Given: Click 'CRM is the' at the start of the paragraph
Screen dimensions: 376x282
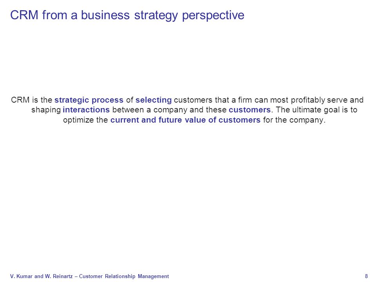Looking at the screenshot, I should [32, 100].
